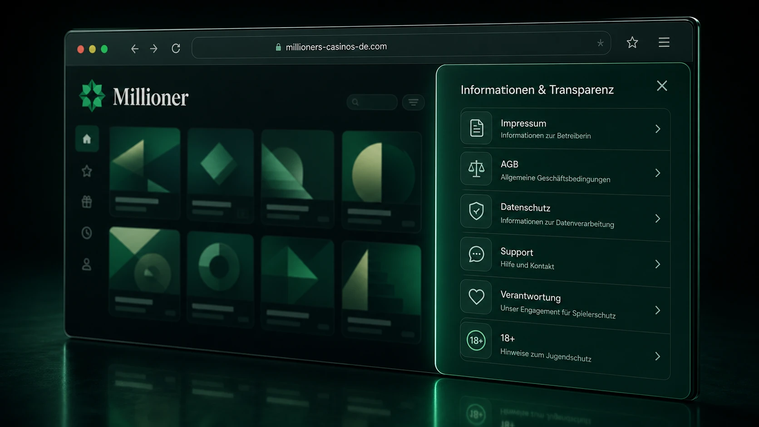Viewport: 759px width, 427px height.
Task: Open the browser hamburger menu
Action: click(664, 42)
